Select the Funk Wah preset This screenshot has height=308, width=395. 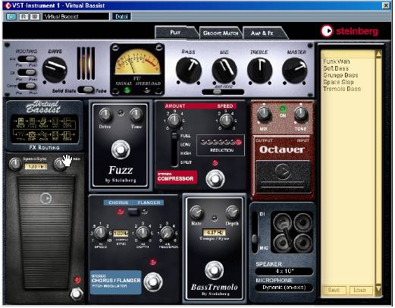click(337, 61)
